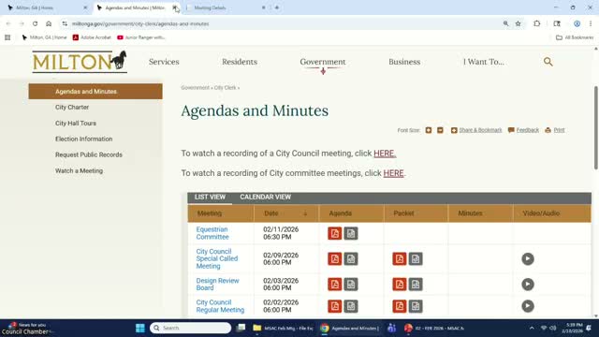Viewport: 599px width, 337px height.
Task: Decrease font size with minus icon
Action: point(440,130)
